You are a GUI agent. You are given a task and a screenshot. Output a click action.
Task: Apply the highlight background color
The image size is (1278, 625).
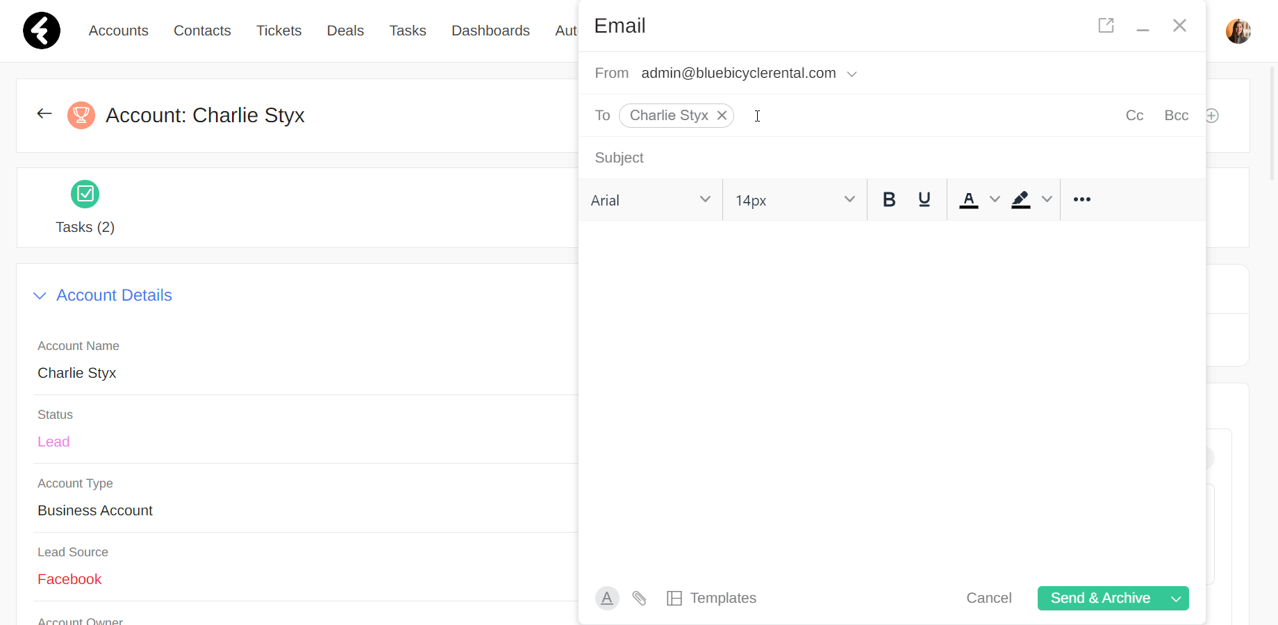click(1020, 200)
